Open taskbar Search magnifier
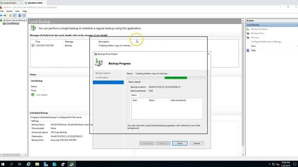The width and height of the screenshot is (298, 167). pyautogui.click(x=11, y=164)
